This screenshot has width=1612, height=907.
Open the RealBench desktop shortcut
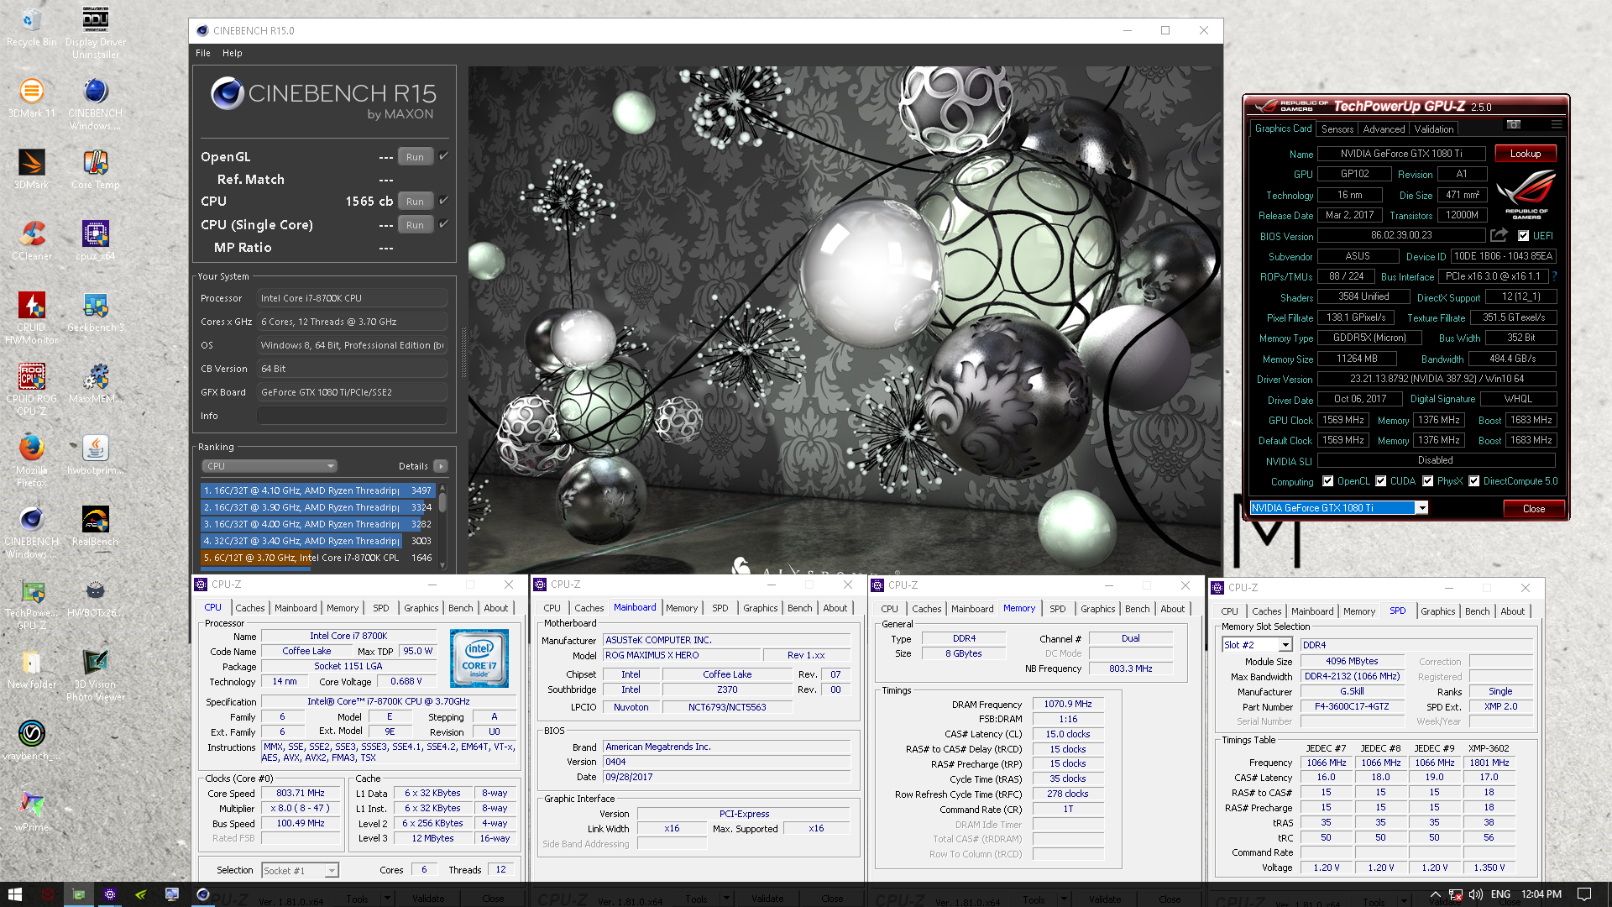point(96,527)
